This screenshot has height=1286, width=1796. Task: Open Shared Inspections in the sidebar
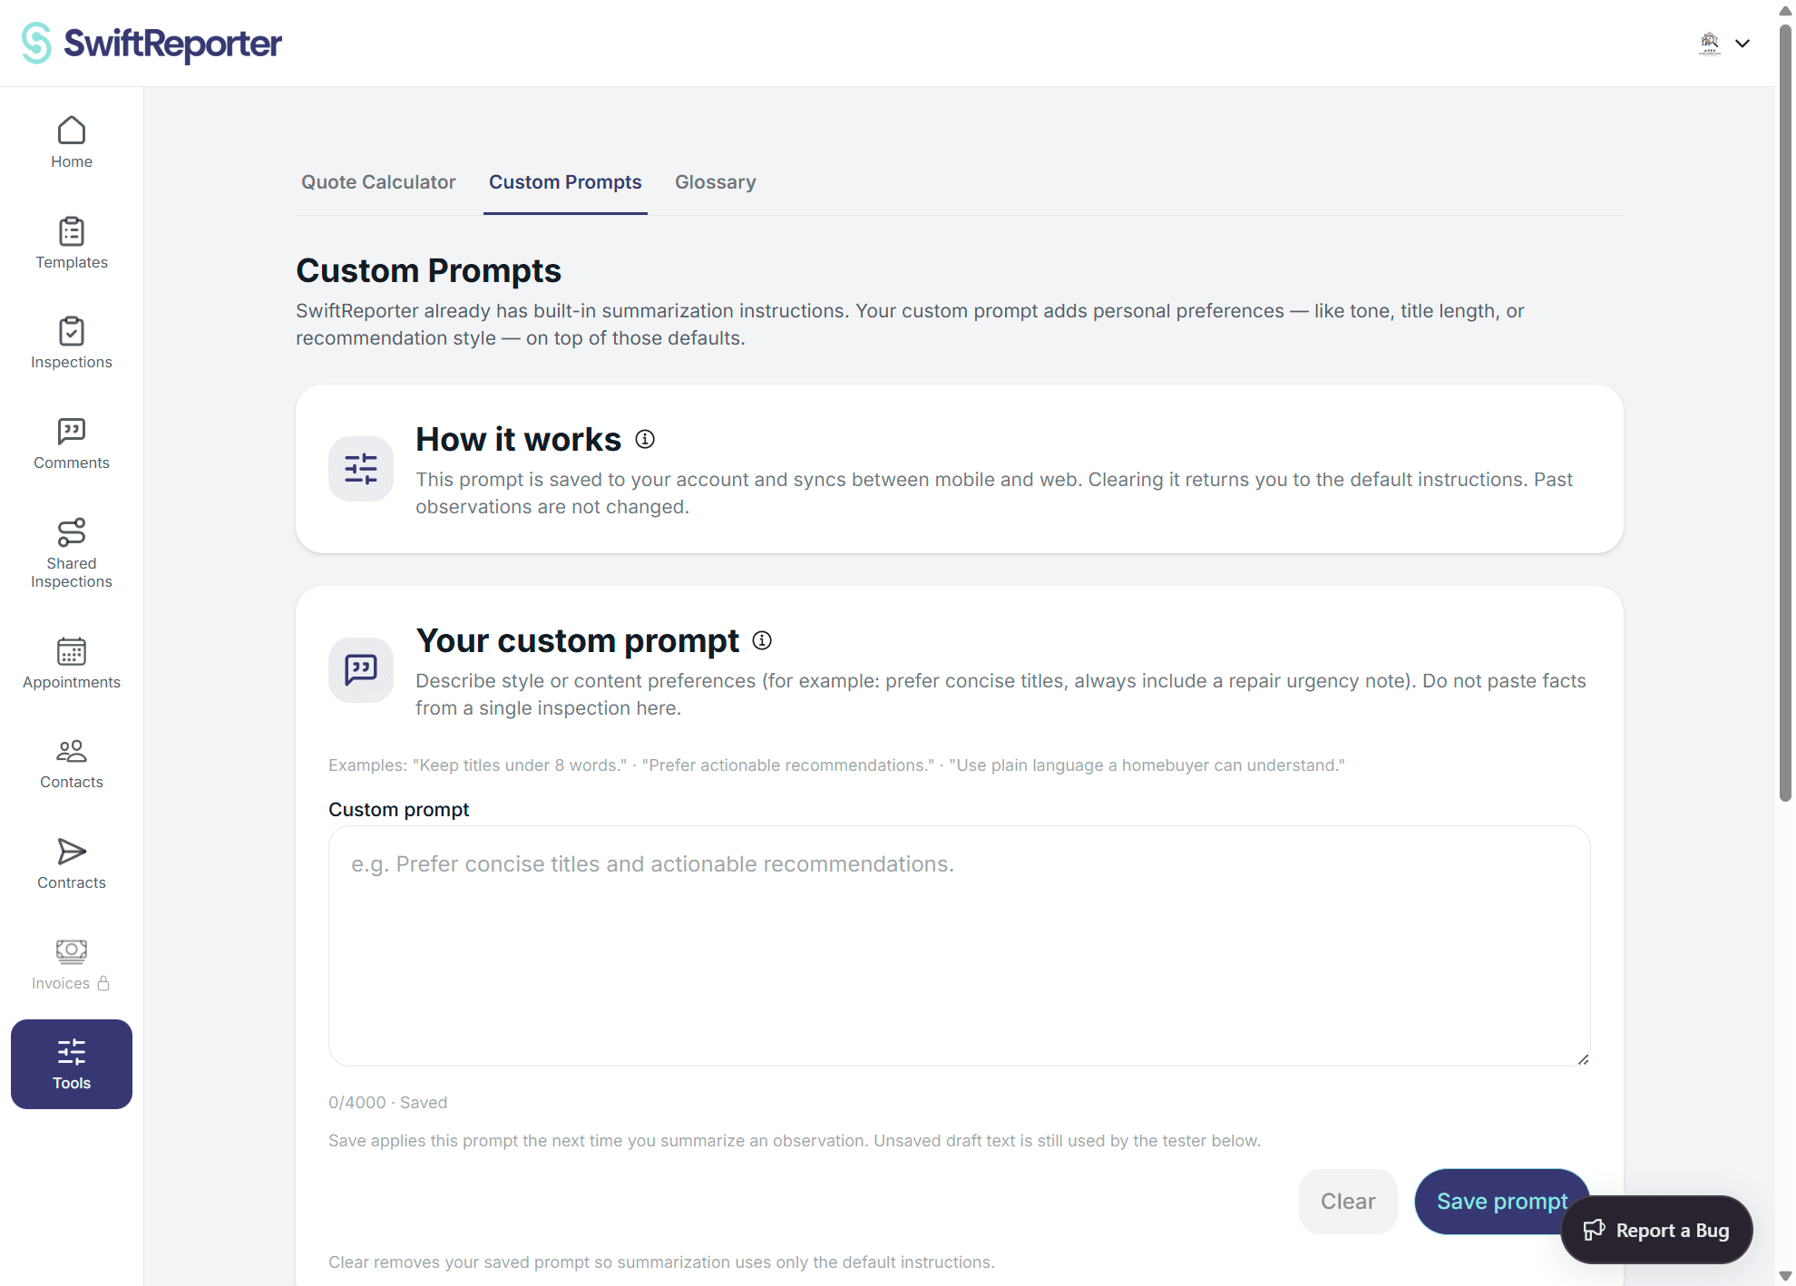72,553
